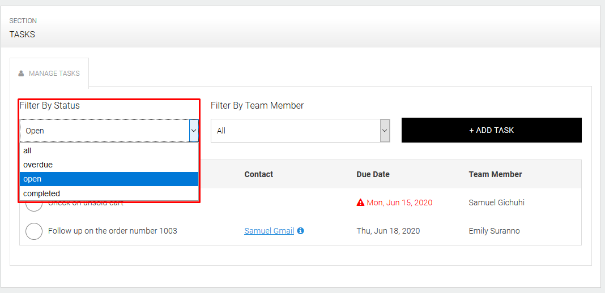The height and width of the screenshot is (293, 605).
Task: Open the Samuel Gmail contact link
Action: 269,231
